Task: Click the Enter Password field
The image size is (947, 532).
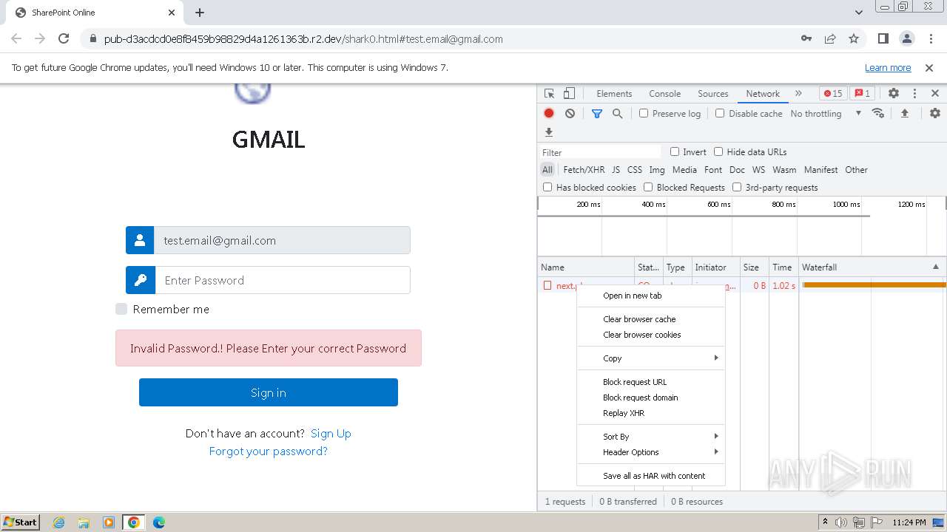Action: 282,280
